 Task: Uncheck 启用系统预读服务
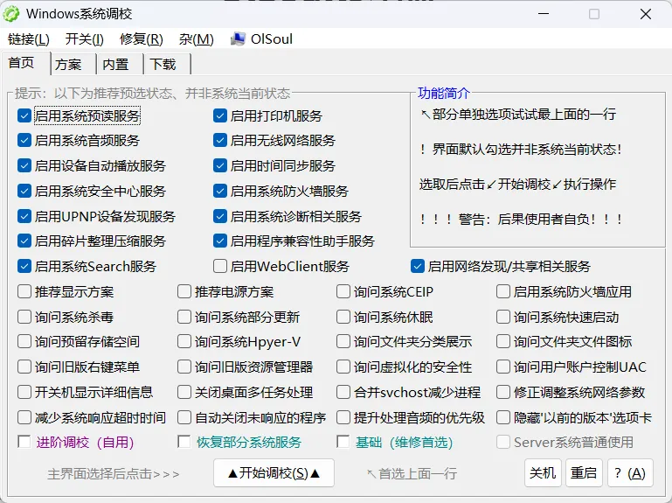[x=24, y=115]
